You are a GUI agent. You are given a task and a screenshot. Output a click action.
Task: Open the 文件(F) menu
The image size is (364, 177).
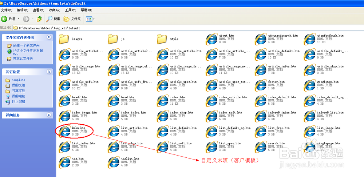point(7,10)
